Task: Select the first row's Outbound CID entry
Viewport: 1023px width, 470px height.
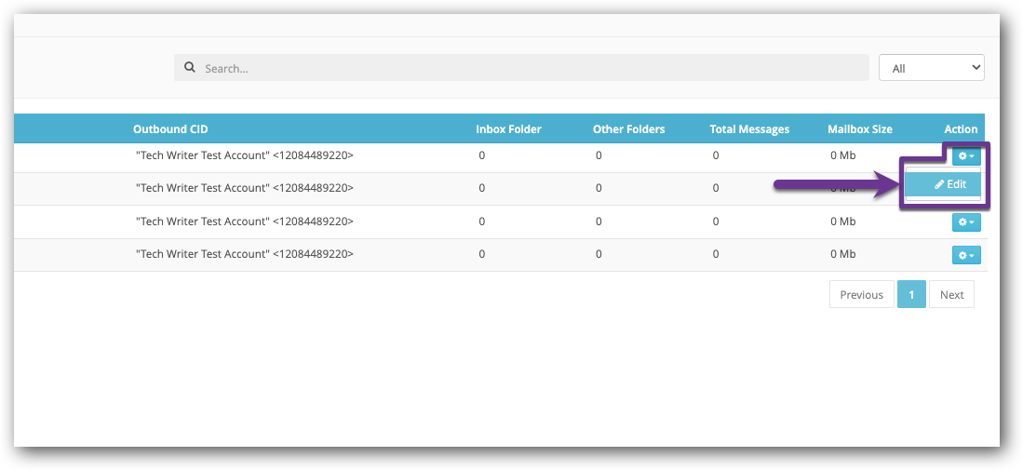Action: (x=245, y=155)
